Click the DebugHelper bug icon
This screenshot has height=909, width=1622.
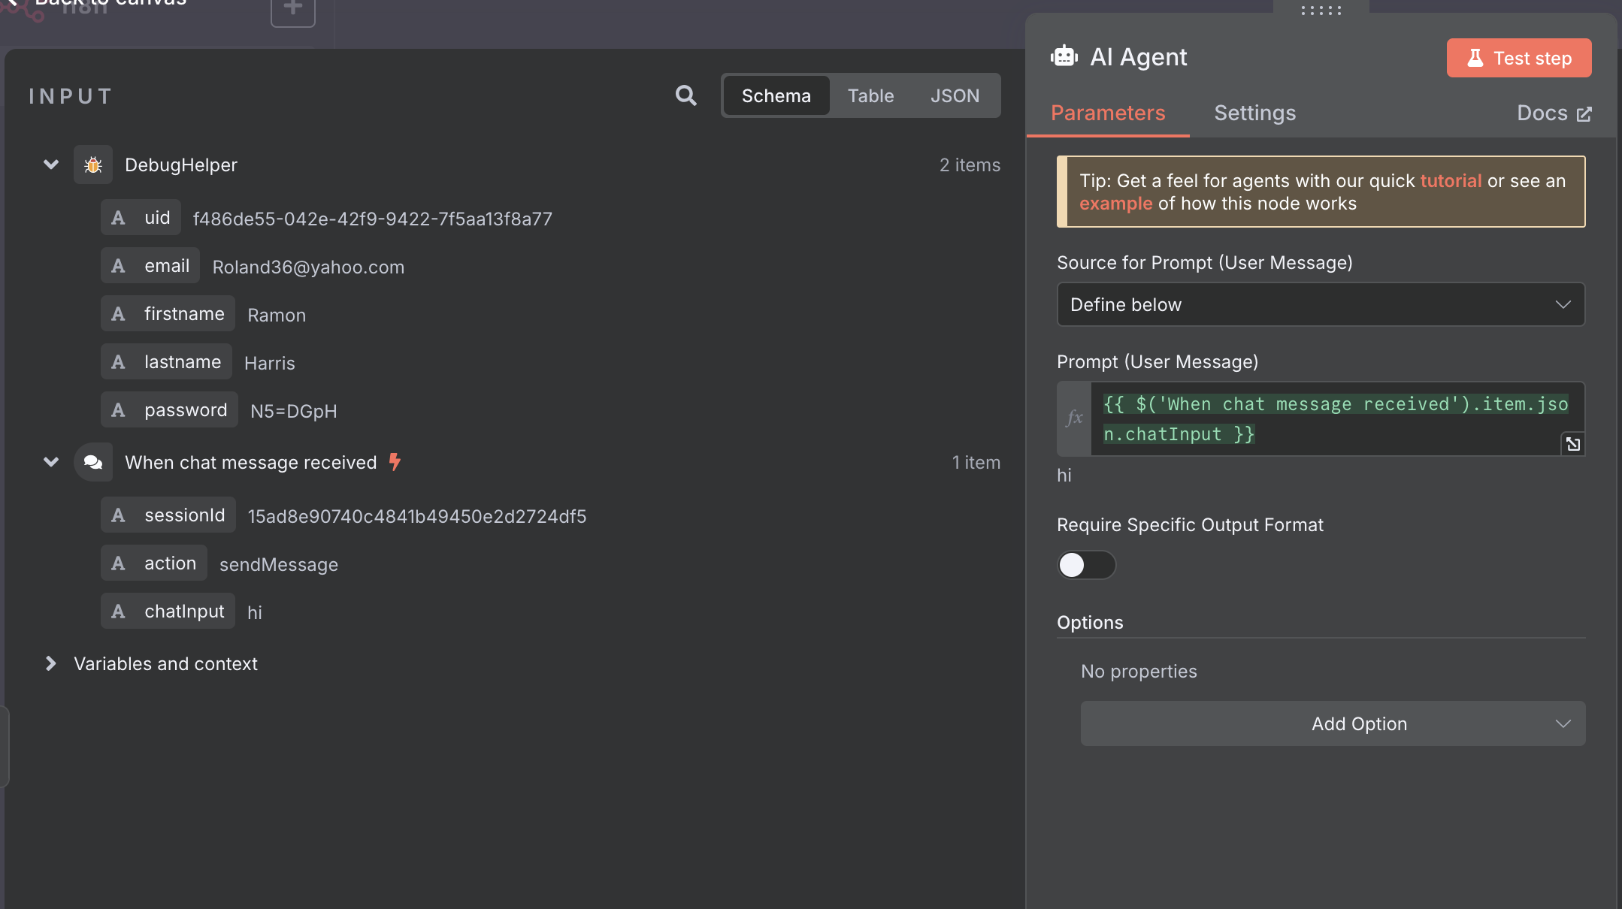[x=93, y=165]
